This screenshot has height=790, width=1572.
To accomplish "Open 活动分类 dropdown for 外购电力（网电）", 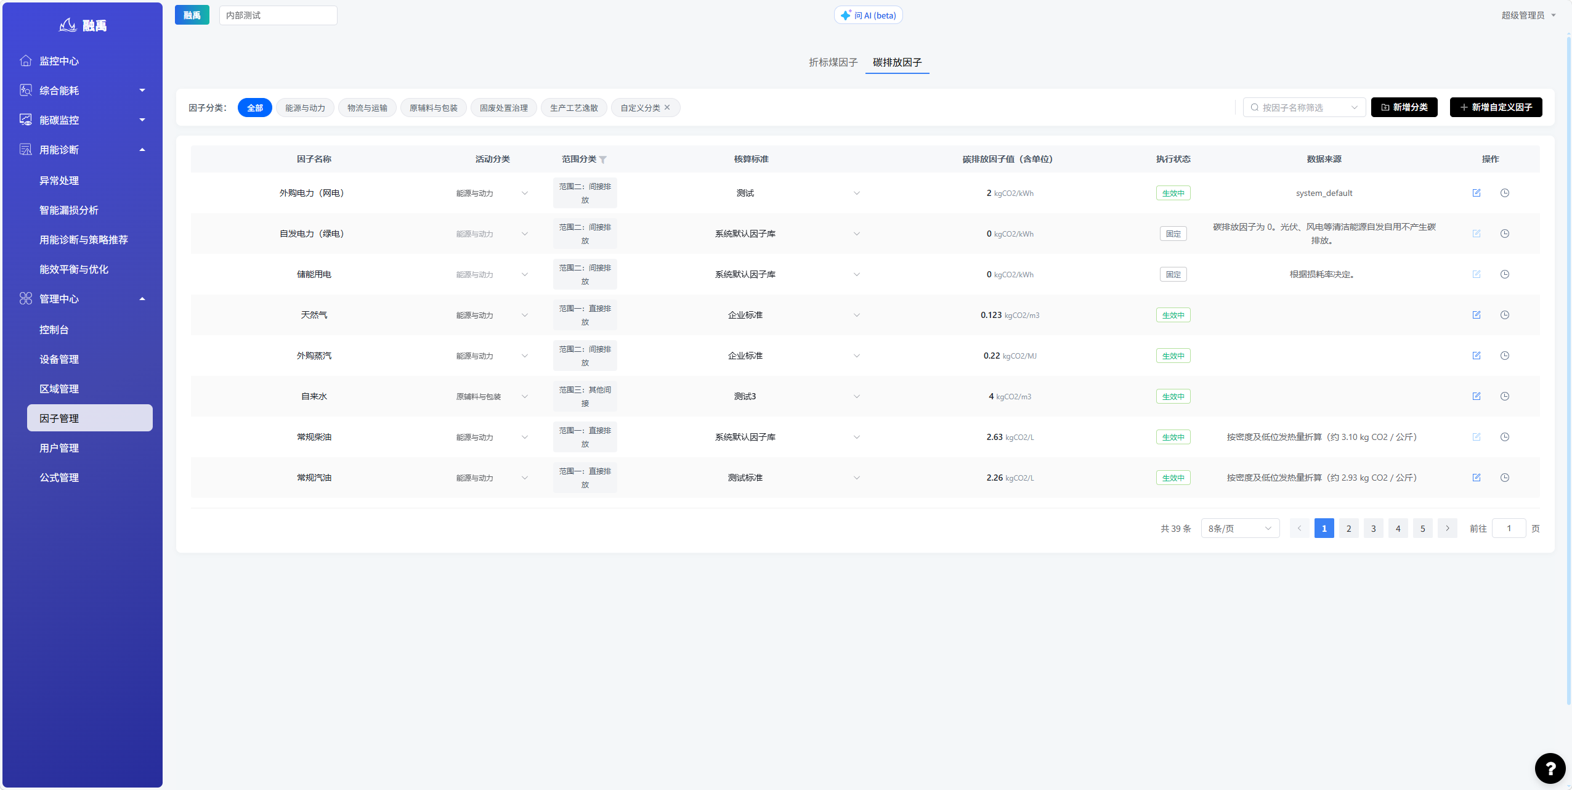I will pyautogui.click(x=492, y=193).
